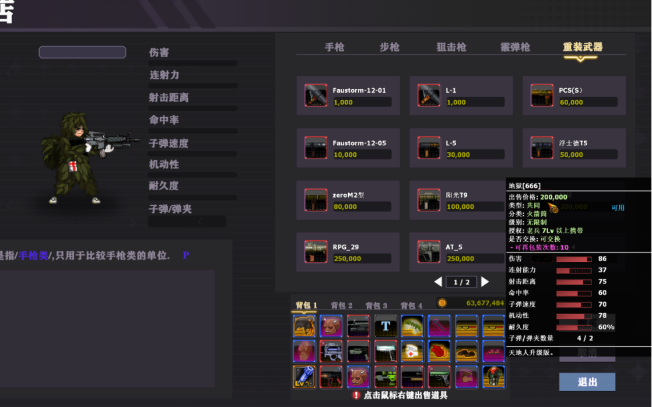Go to next shop page arrow
The width and height of the screenshot is (652, 407).
tap(485, 282)
